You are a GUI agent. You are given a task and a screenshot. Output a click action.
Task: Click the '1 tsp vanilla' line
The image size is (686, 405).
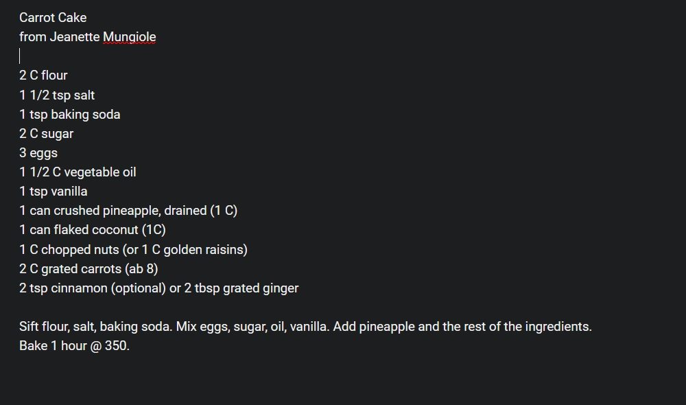(53, 192)
